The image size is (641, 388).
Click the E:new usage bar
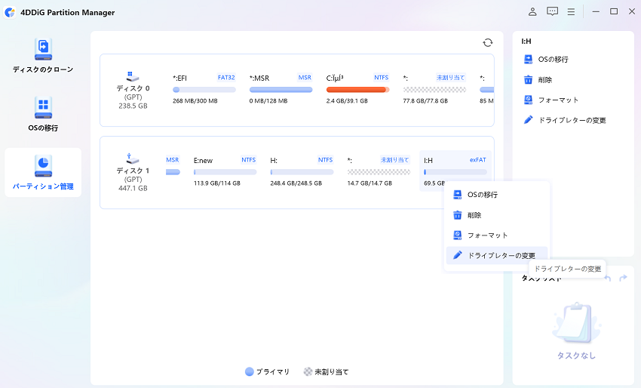[225, 172]
